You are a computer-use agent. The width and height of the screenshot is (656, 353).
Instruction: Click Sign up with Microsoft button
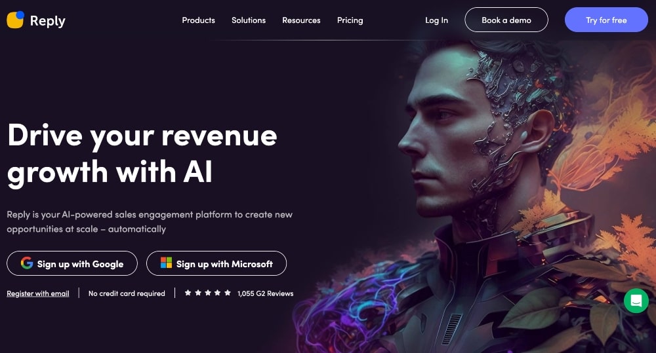point(216,263)
